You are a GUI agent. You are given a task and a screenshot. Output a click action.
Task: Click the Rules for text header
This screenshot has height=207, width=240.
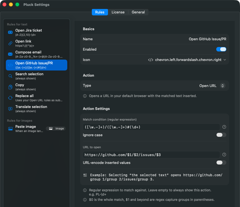[x=17, y=24]
